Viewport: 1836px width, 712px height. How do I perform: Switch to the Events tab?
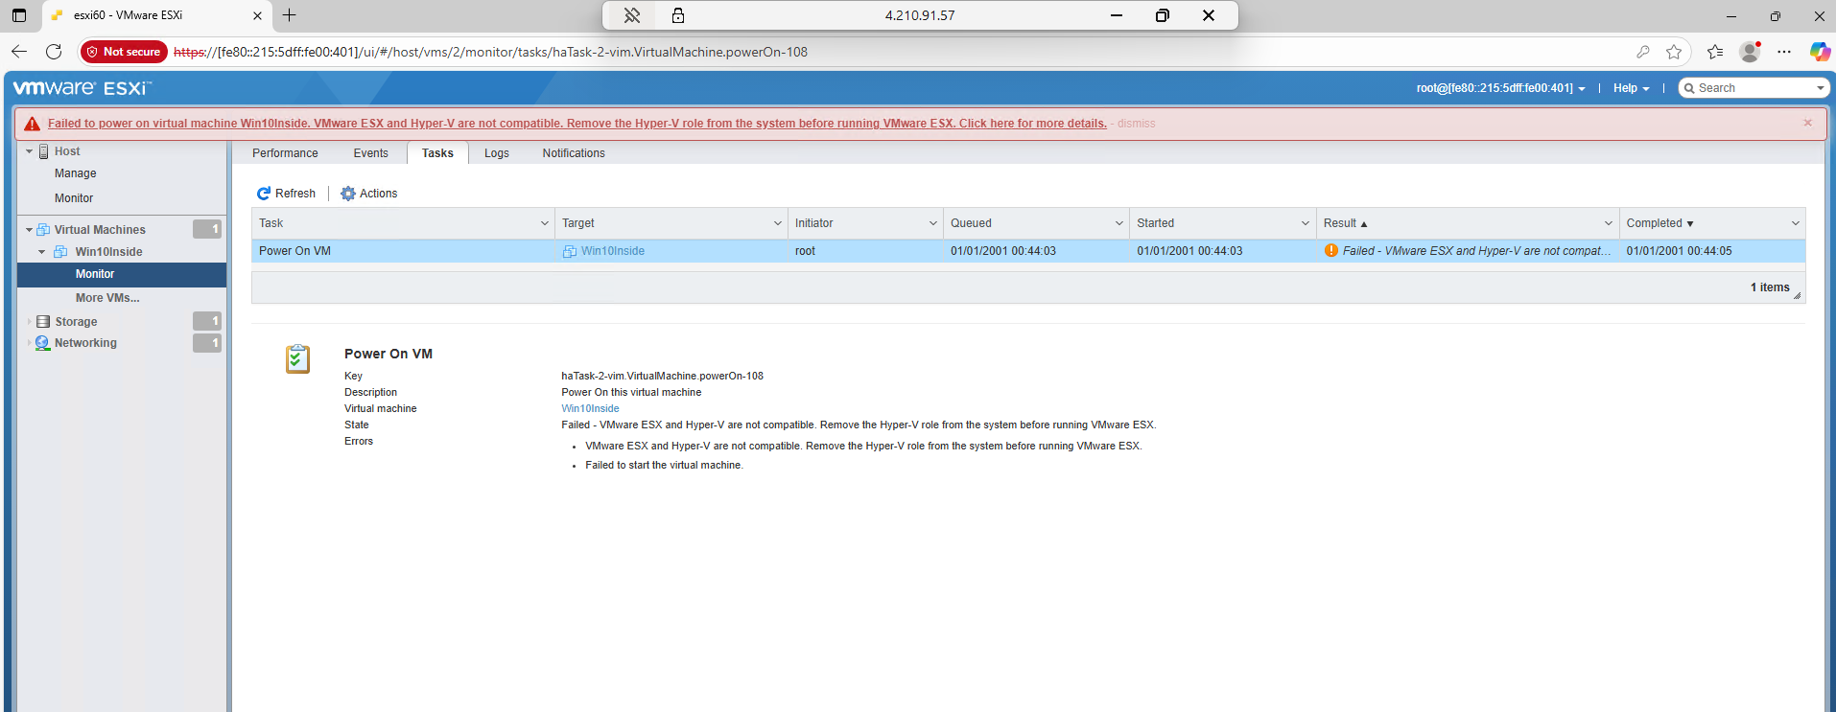click(370, 153)
